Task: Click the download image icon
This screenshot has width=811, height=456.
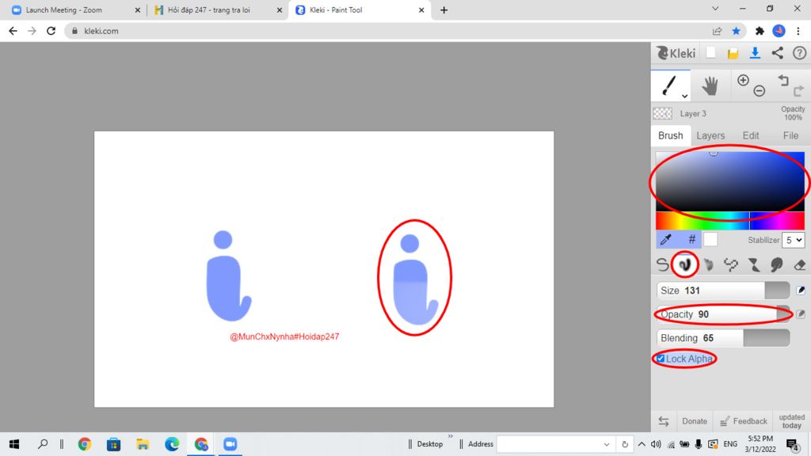Action: pyautogui.click(x=755, y=53)
